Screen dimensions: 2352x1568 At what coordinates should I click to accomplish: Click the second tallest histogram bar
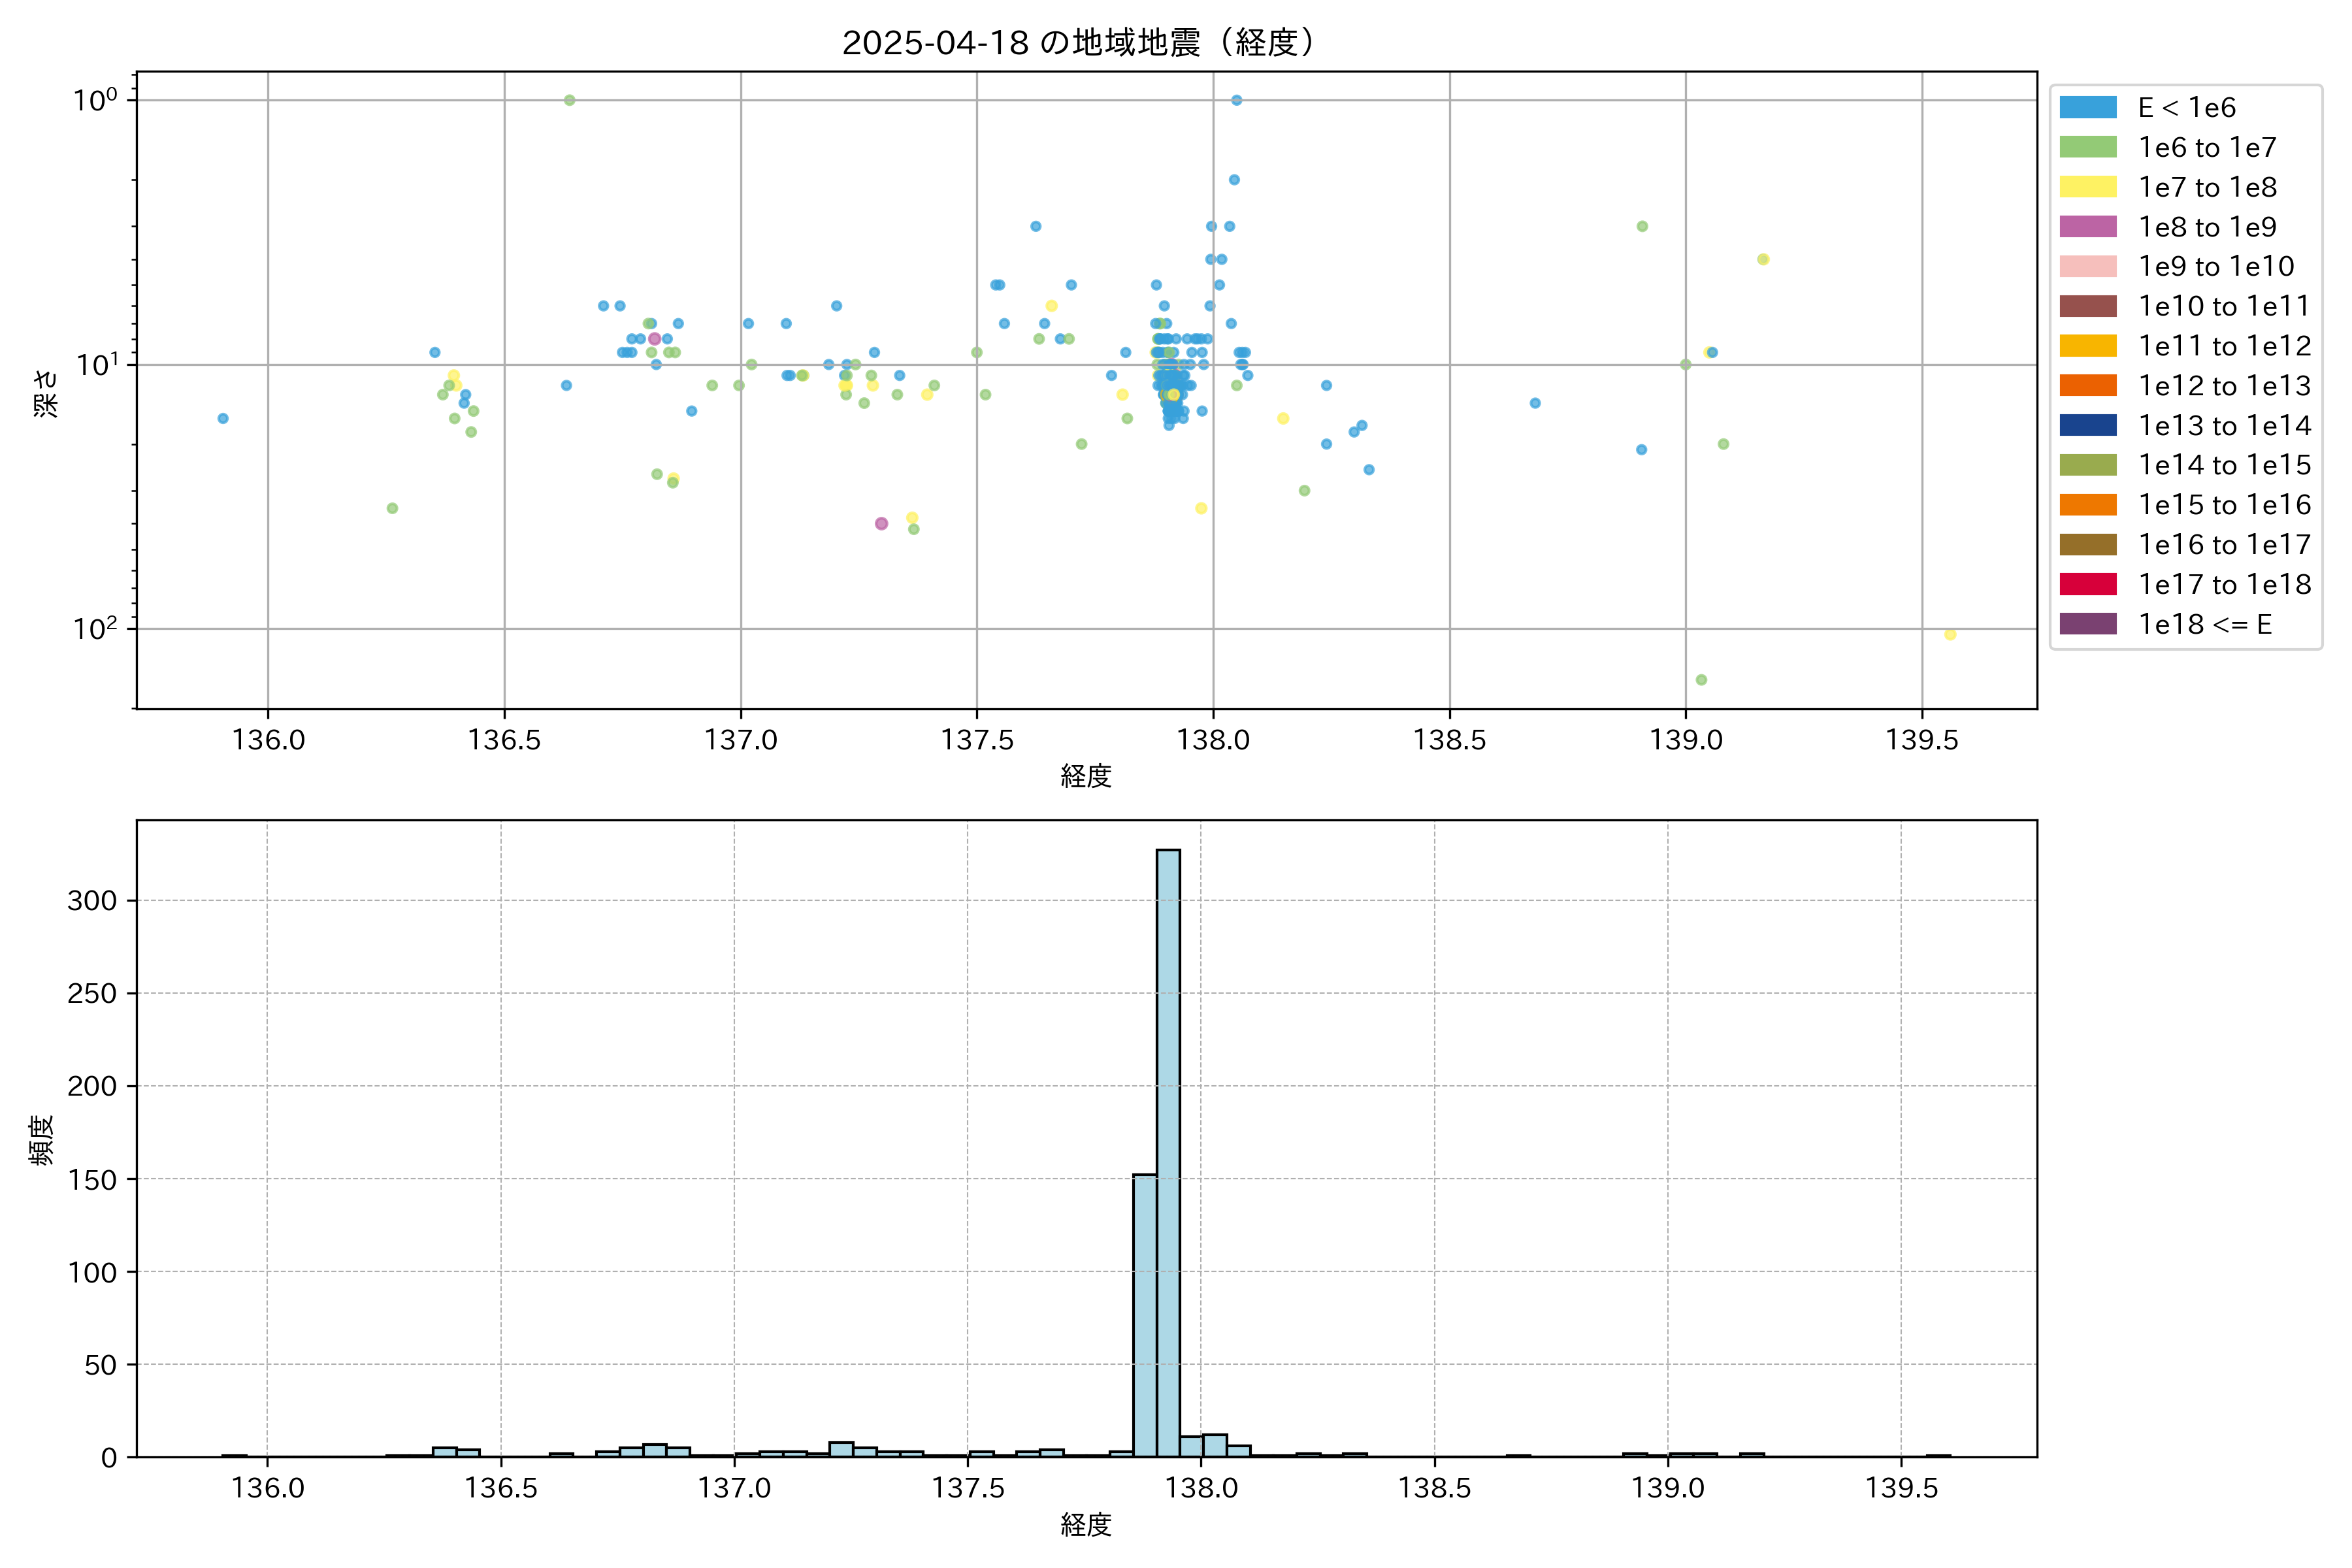[1144, 1315]
